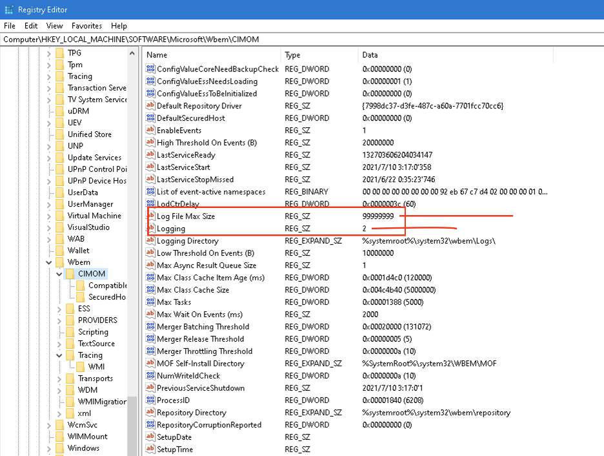Image resolution: width=604 pixels, height=456 pixels.
Task: Click the folder icon of the CIMOM key
Action: click(x=70, y=274)
